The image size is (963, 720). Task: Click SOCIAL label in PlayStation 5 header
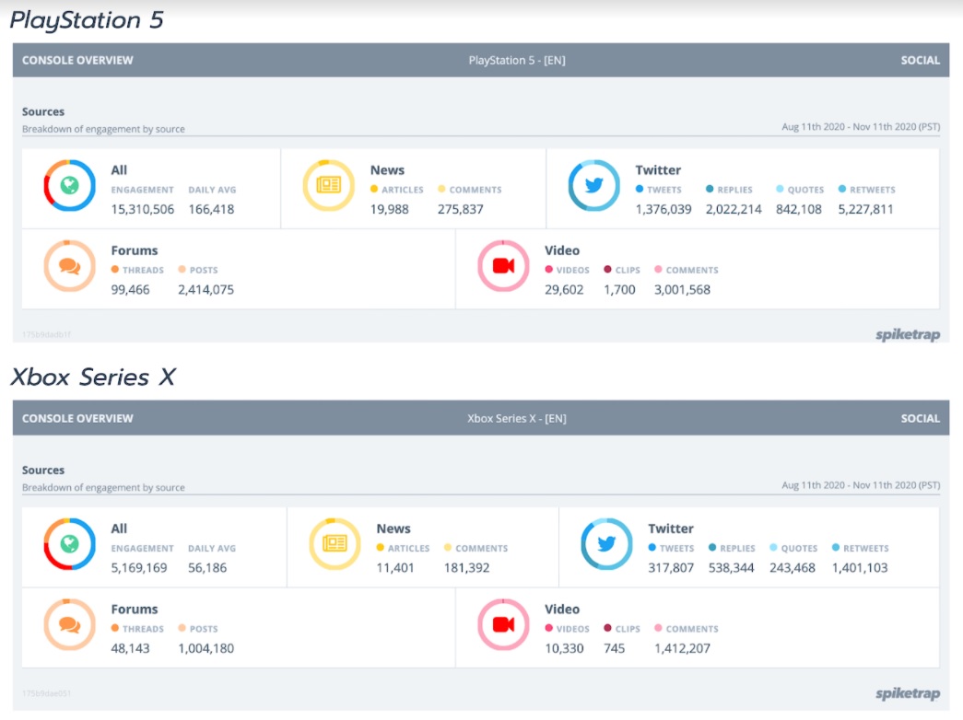920,60
